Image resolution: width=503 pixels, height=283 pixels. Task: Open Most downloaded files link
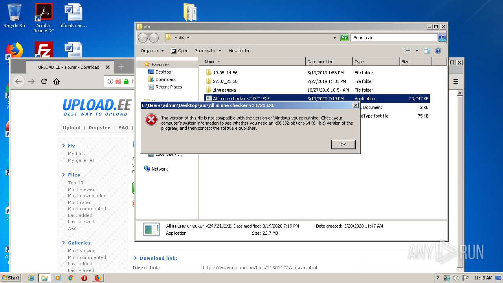pyautogui.click(x=87, y=196)
